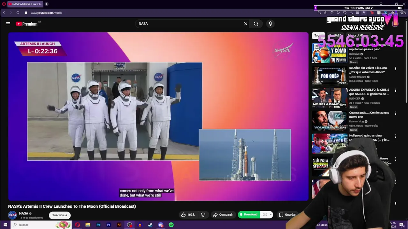Launch Illustrator from the taskbar
Screen dimensions: 408x229
[x=119, y=225]
